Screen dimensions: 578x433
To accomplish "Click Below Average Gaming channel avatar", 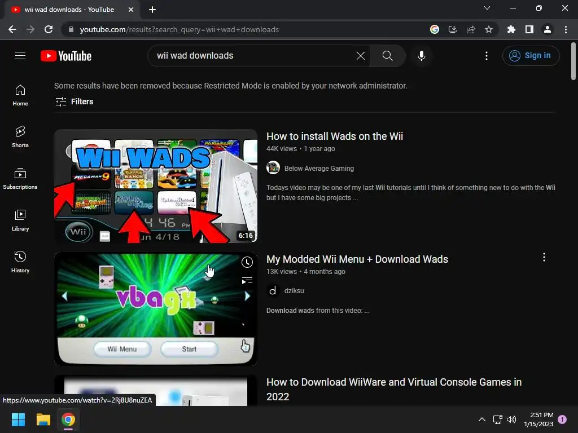I will click(273, 168).
